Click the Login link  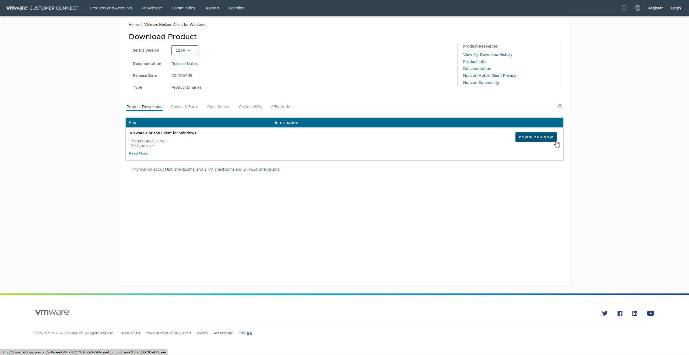[675, 8]
